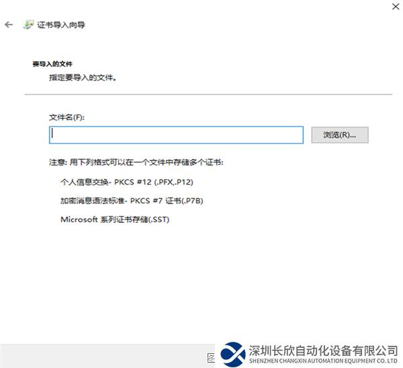Click into the 文件名 text input box

pyautogui.click(x=176, y=135)
